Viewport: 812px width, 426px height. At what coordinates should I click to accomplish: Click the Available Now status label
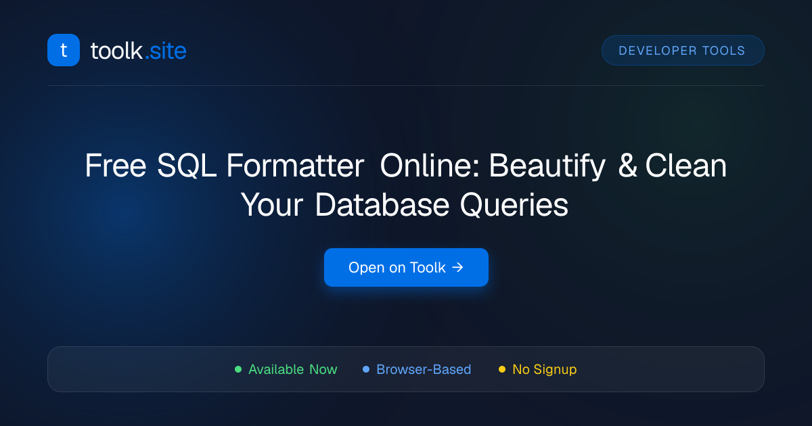point(292,369)
